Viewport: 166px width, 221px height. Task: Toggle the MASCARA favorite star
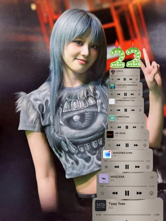click(x=103, y=193)
